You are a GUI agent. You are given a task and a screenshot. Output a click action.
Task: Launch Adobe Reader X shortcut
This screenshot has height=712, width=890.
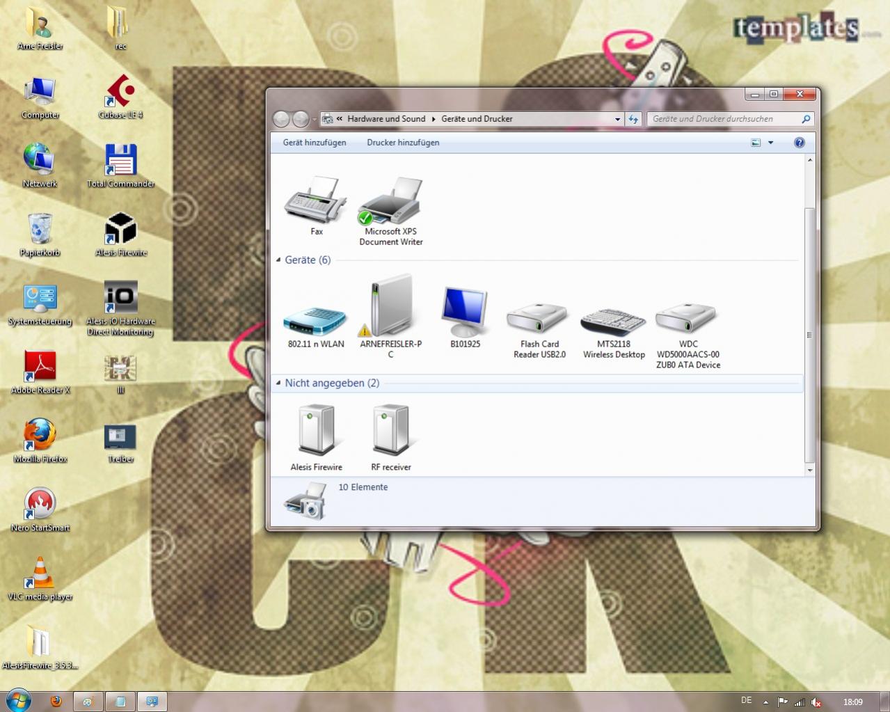pyautogui.click(x=40, y=372)
